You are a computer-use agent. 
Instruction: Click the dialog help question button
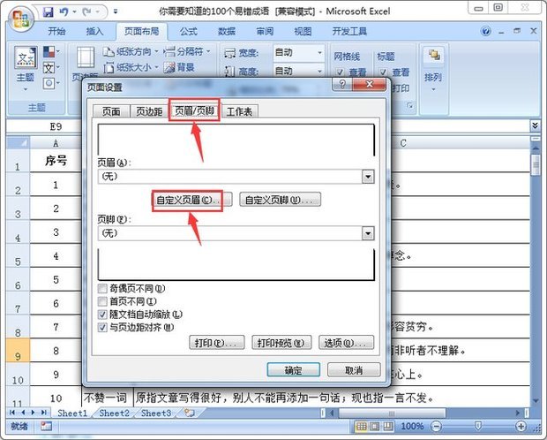342,84
